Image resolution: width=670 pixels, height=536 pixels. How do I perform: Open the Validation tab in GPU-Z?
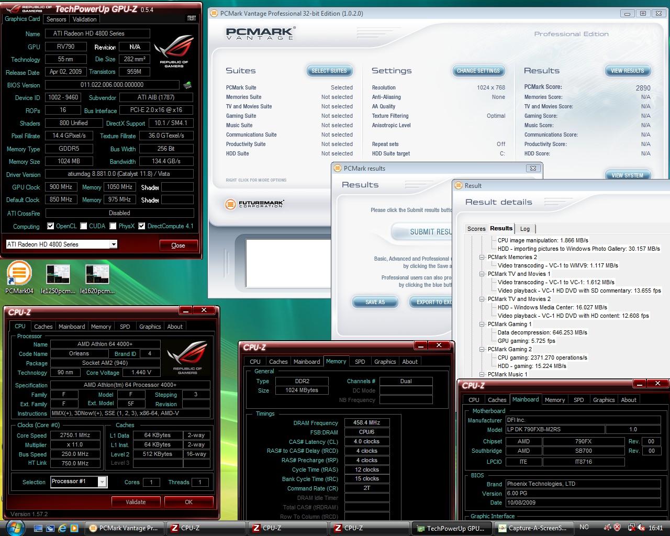pyautogui.click(x=84, y=19)
